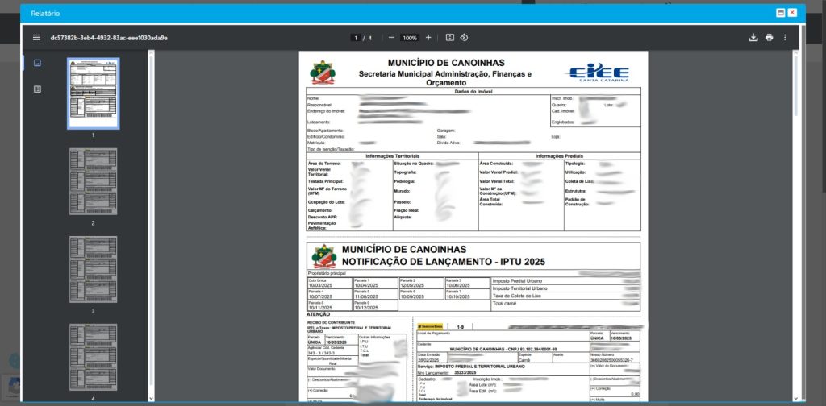This screenshot has width=826, height=406.
Task: Click the 100% zoom level field
Action: pos(409,38)
